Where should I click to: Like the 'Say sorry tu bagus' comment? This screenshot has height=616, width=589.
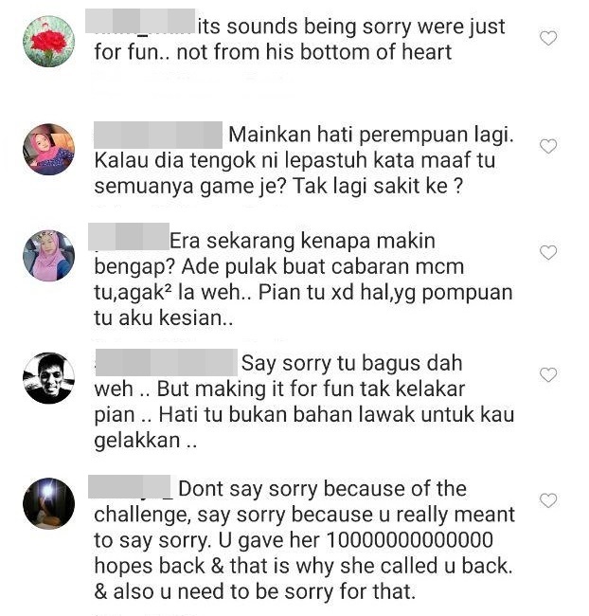548,374
